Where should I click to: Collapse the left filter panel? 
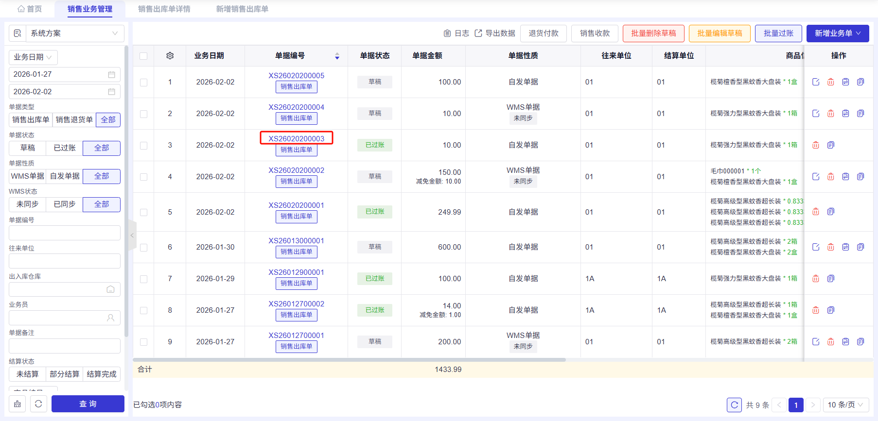click(132, 236)
